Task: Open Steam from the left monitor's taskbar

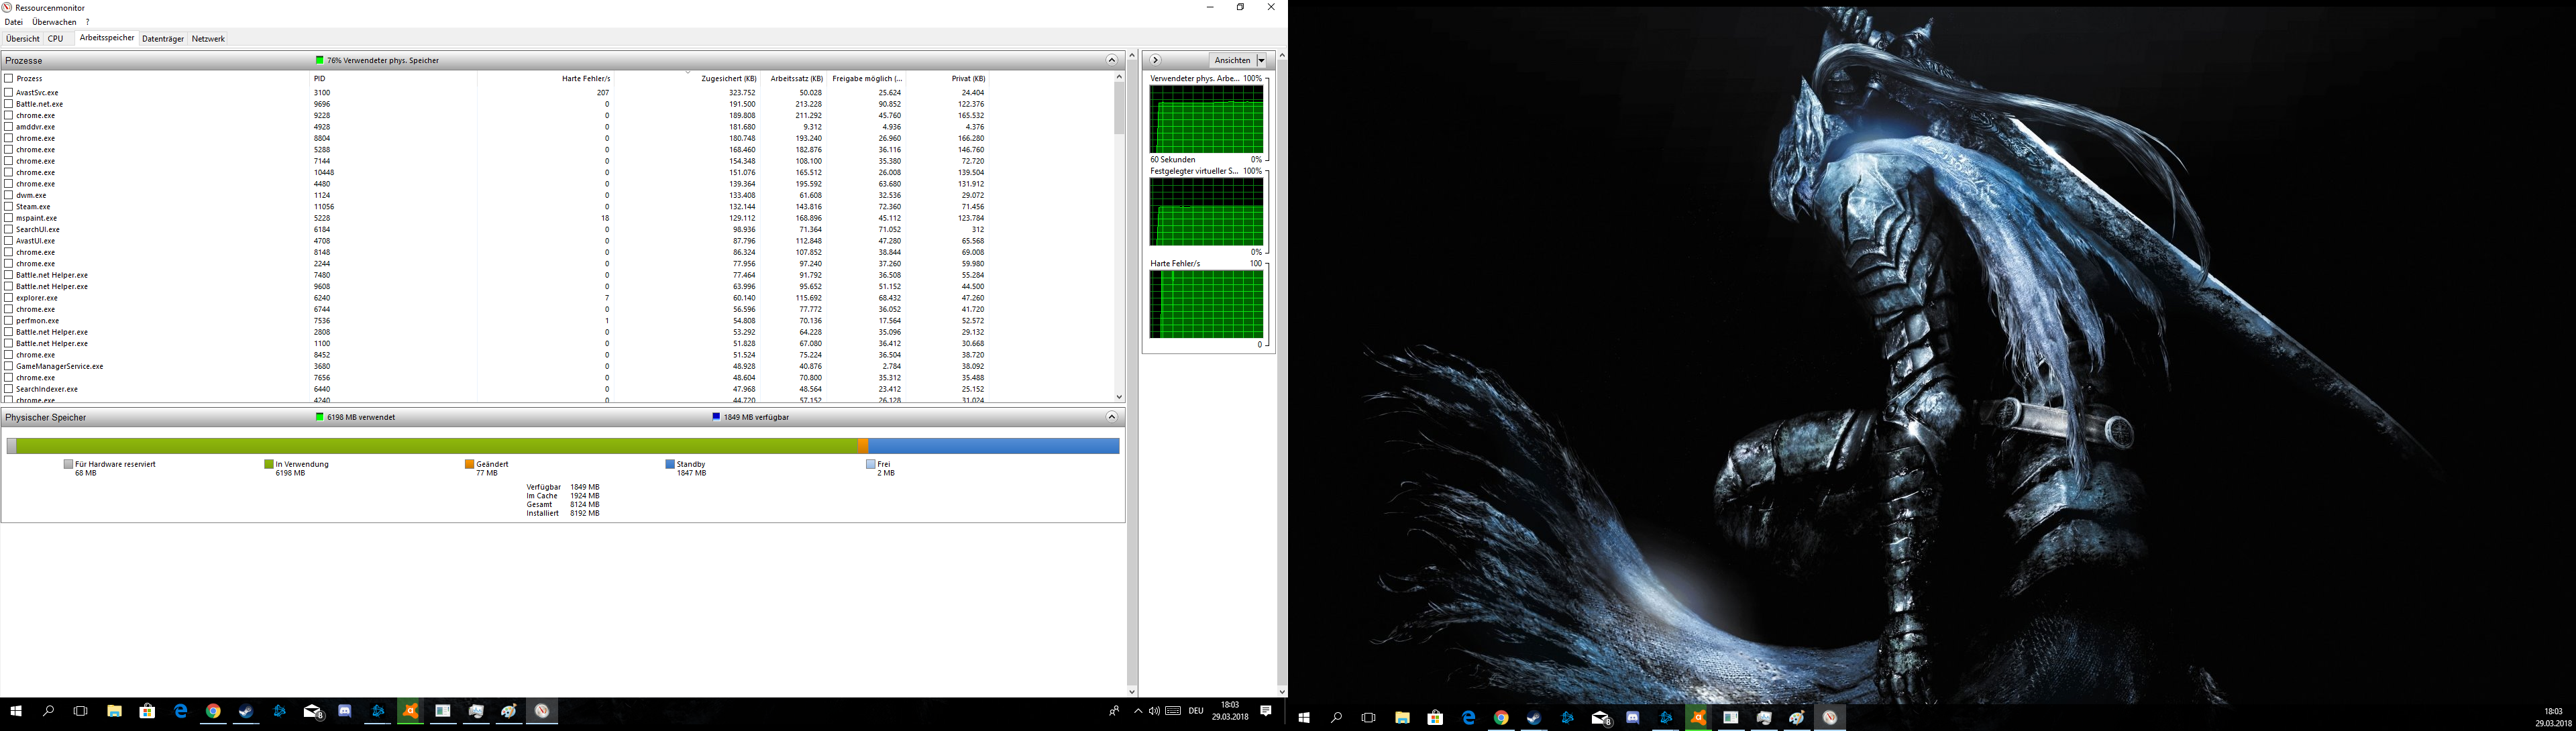Action: (x=246, y=712)
